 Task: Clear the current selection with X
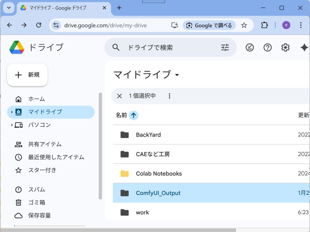pyautogui.click(x=119, y=96)
